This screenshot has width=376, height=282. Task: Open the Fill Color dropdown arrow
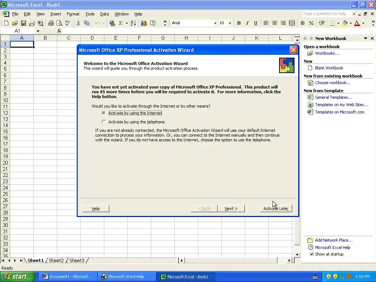point(351,23)
